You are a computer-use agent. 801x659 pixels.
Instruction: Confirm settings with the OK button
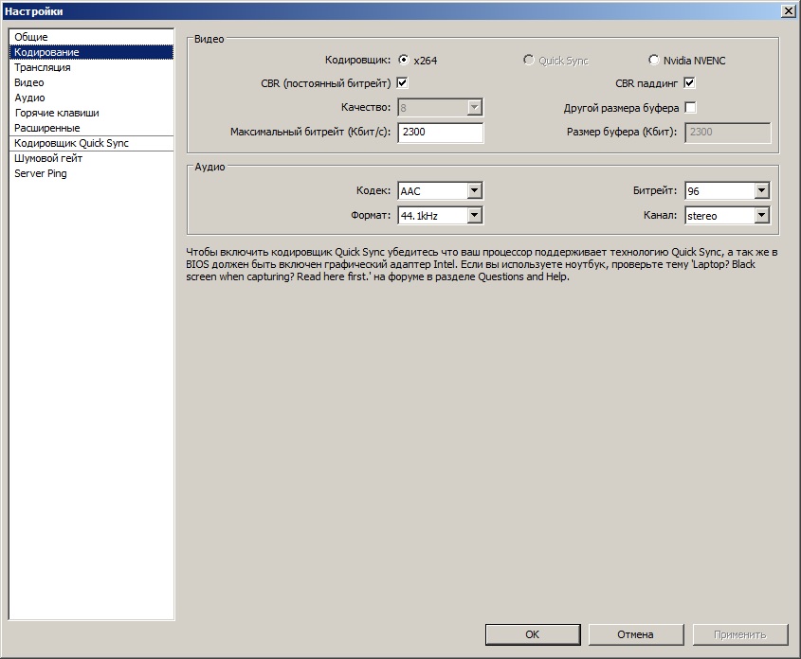(533, 634)
